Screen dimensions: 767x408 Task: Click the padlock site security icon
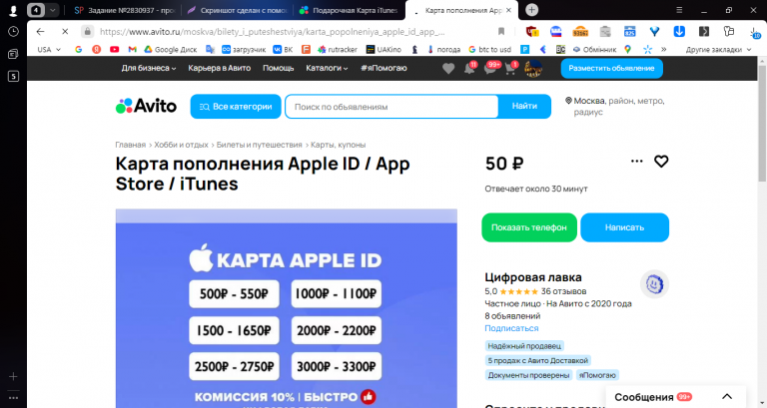[87, 31]
